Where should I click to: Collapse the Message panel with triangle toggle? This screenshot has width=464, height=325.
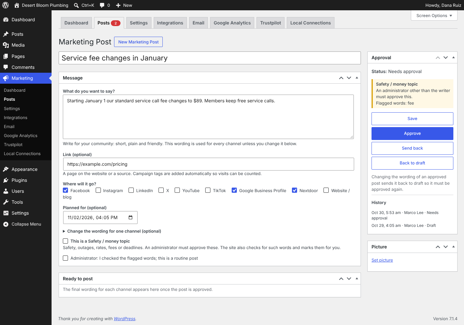tap(357, 78)
